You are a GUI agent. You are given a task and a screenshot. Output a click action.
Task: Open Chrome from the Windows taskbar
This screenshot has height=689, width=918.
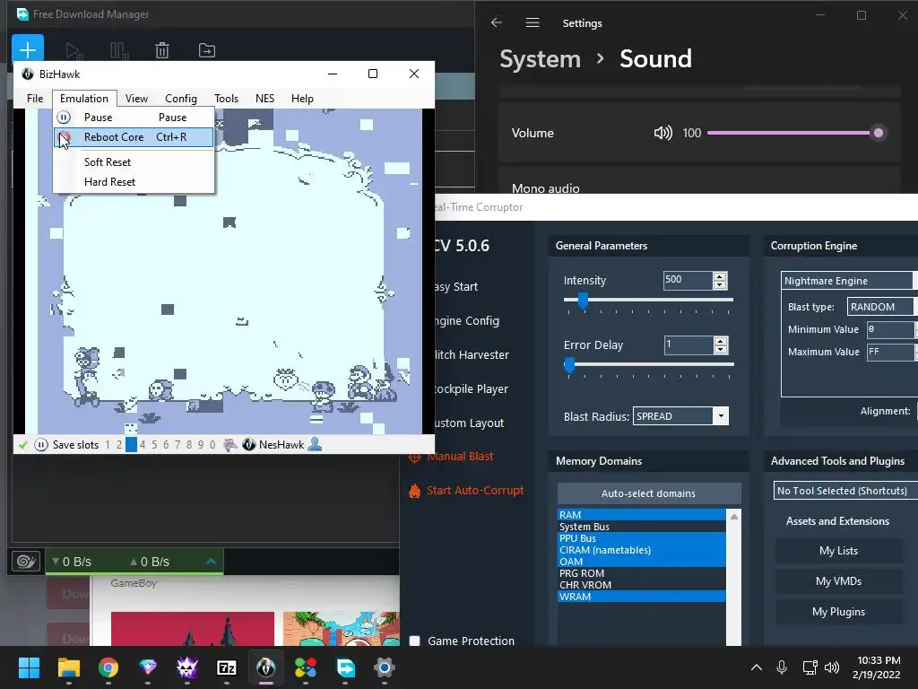pyautogui.click(x=108, y=667)
